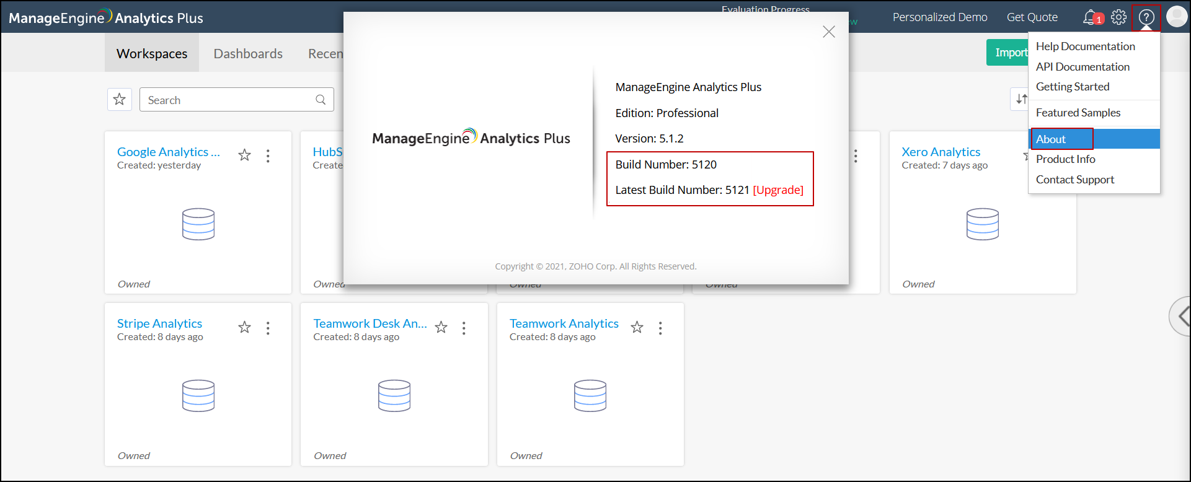Click the Stripe Analytics database icon
Image resolution: width=1191 pixels, height=482 pixels.
pos(198,396)
